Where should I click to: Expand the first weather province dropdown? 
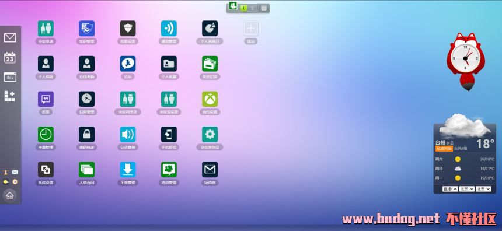450,189
